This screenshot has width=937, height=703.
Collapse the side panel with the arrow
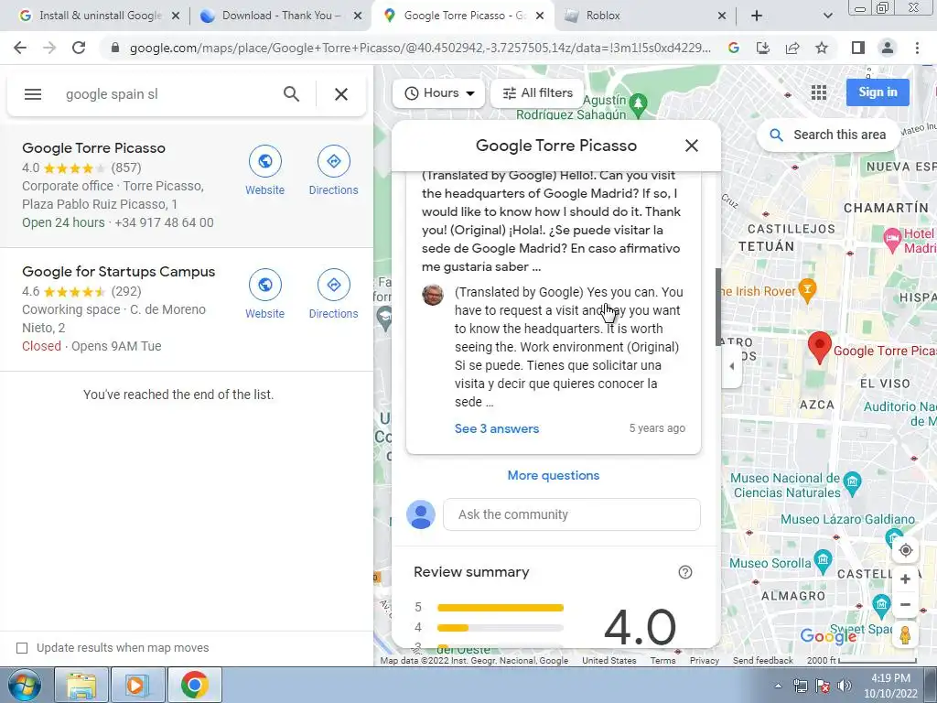(x=731, y=366)
